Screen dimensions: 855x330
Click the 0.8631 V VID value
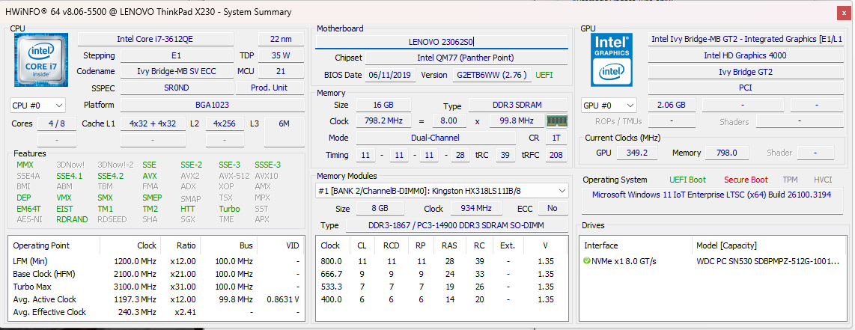[282, 299]
